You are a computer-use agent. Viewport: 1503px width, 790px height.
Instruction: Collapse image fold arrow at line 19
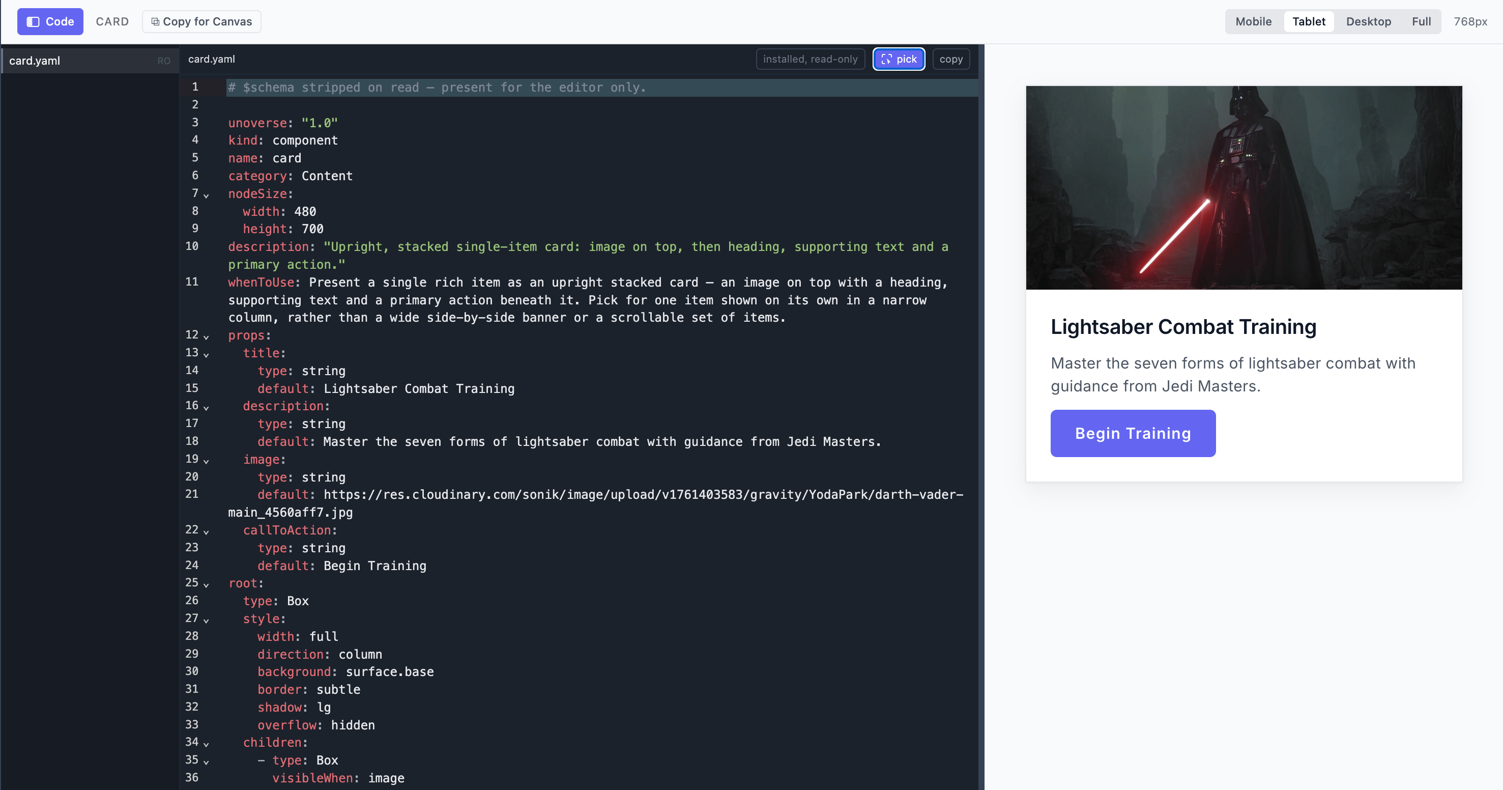206,461
